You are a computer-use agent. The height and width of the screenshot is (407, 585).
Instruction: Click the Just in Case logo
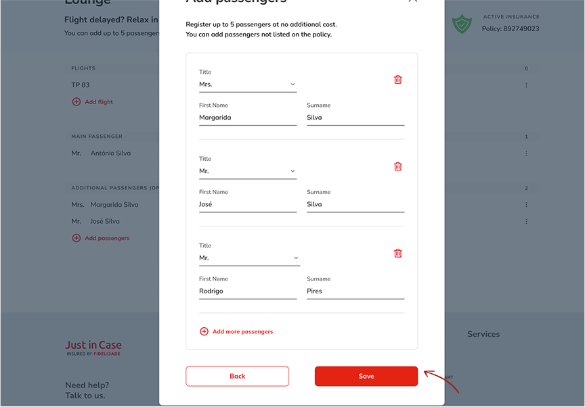click(x=93, y=348)
